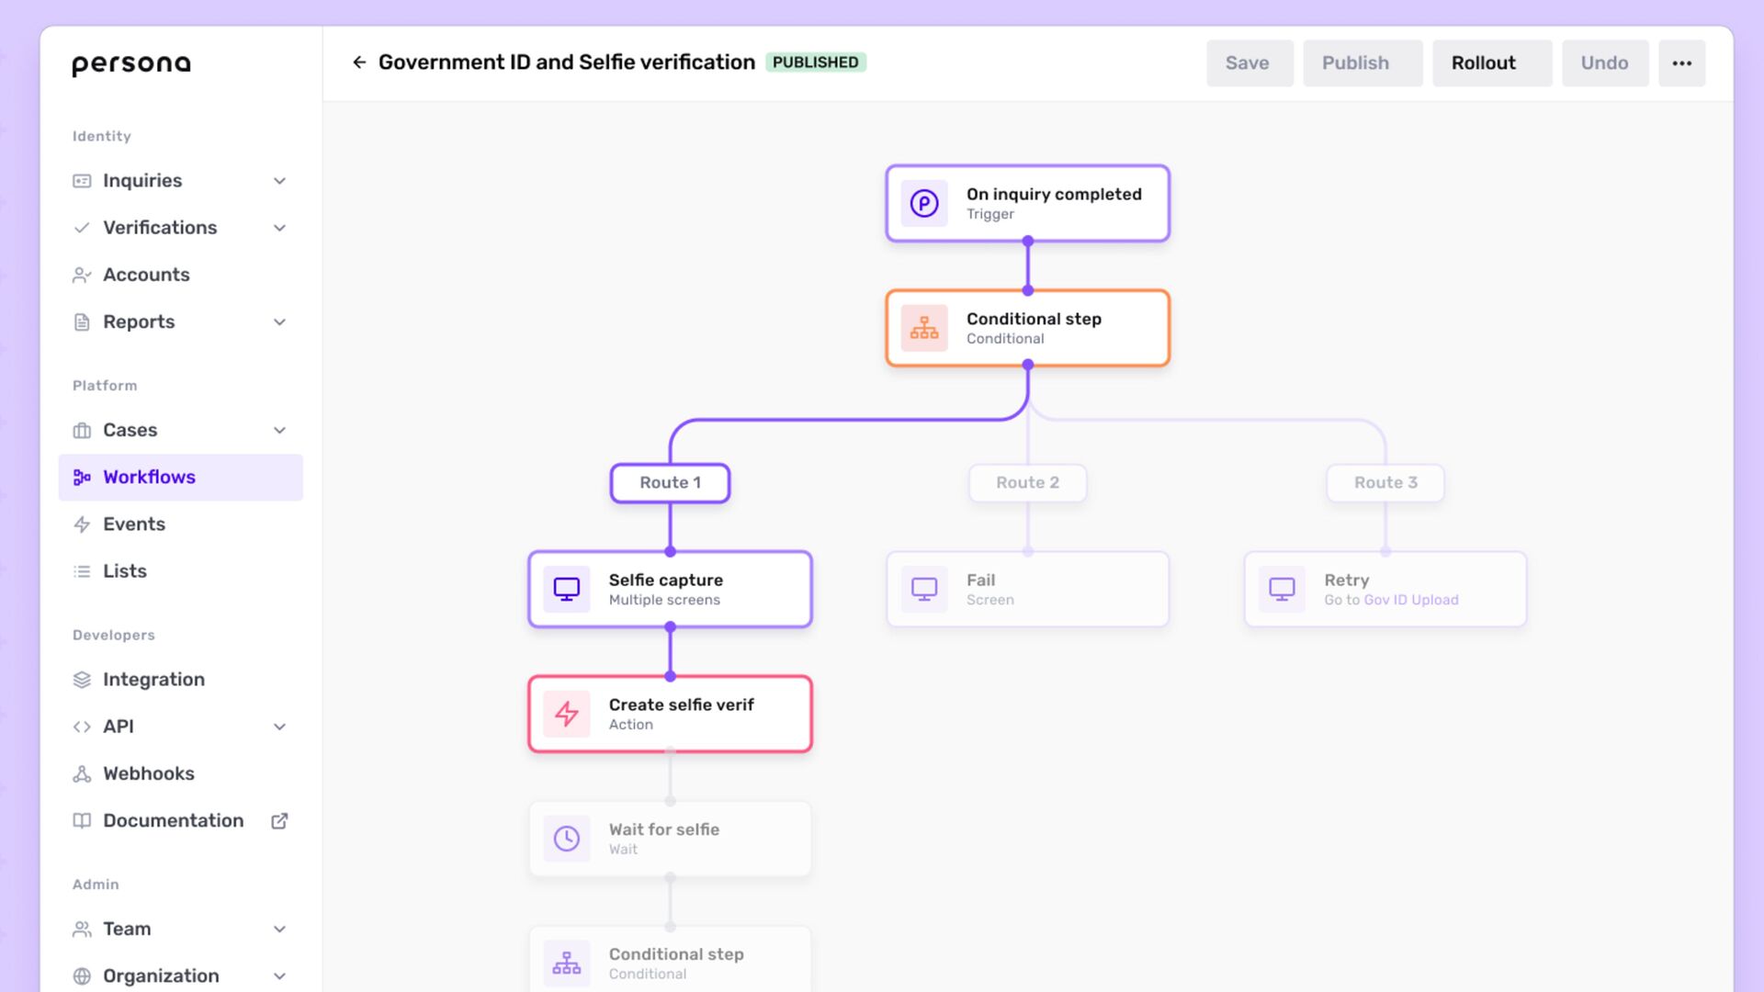Click the Publish button
The image size is (1764, 992).
pyautogui.click(x=1362, y=63)
